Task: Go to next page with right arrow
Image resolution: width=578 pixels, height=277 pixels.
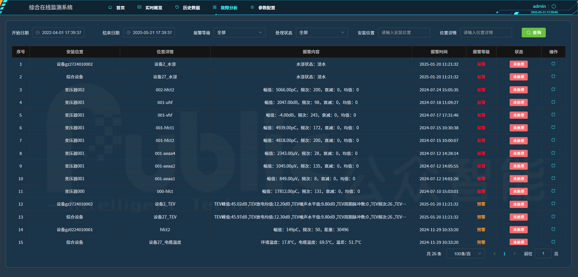Action: pyautogui.click(x=514, y=254)
